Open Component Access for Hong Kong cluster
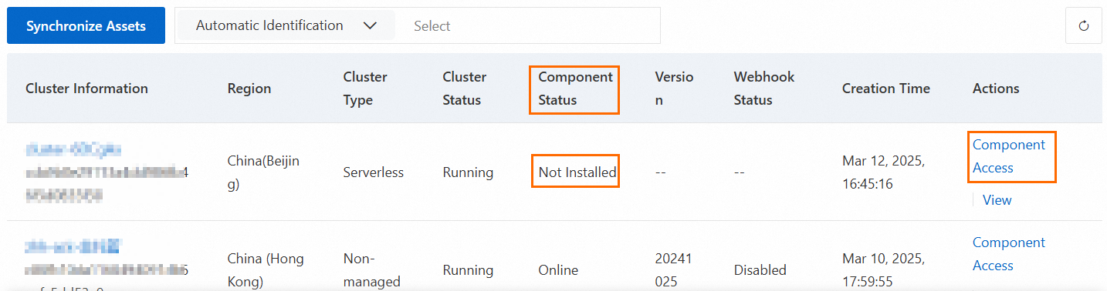The image size is (1107, 291). coord(1009,254)
